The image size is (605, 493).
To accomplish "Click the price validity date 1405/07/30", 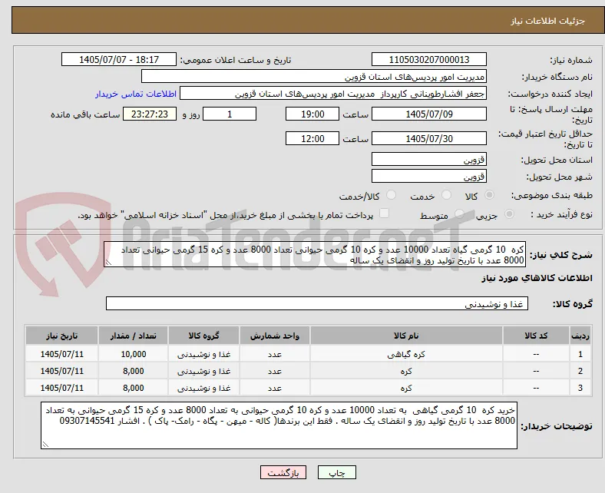I will tap(428, 138).
